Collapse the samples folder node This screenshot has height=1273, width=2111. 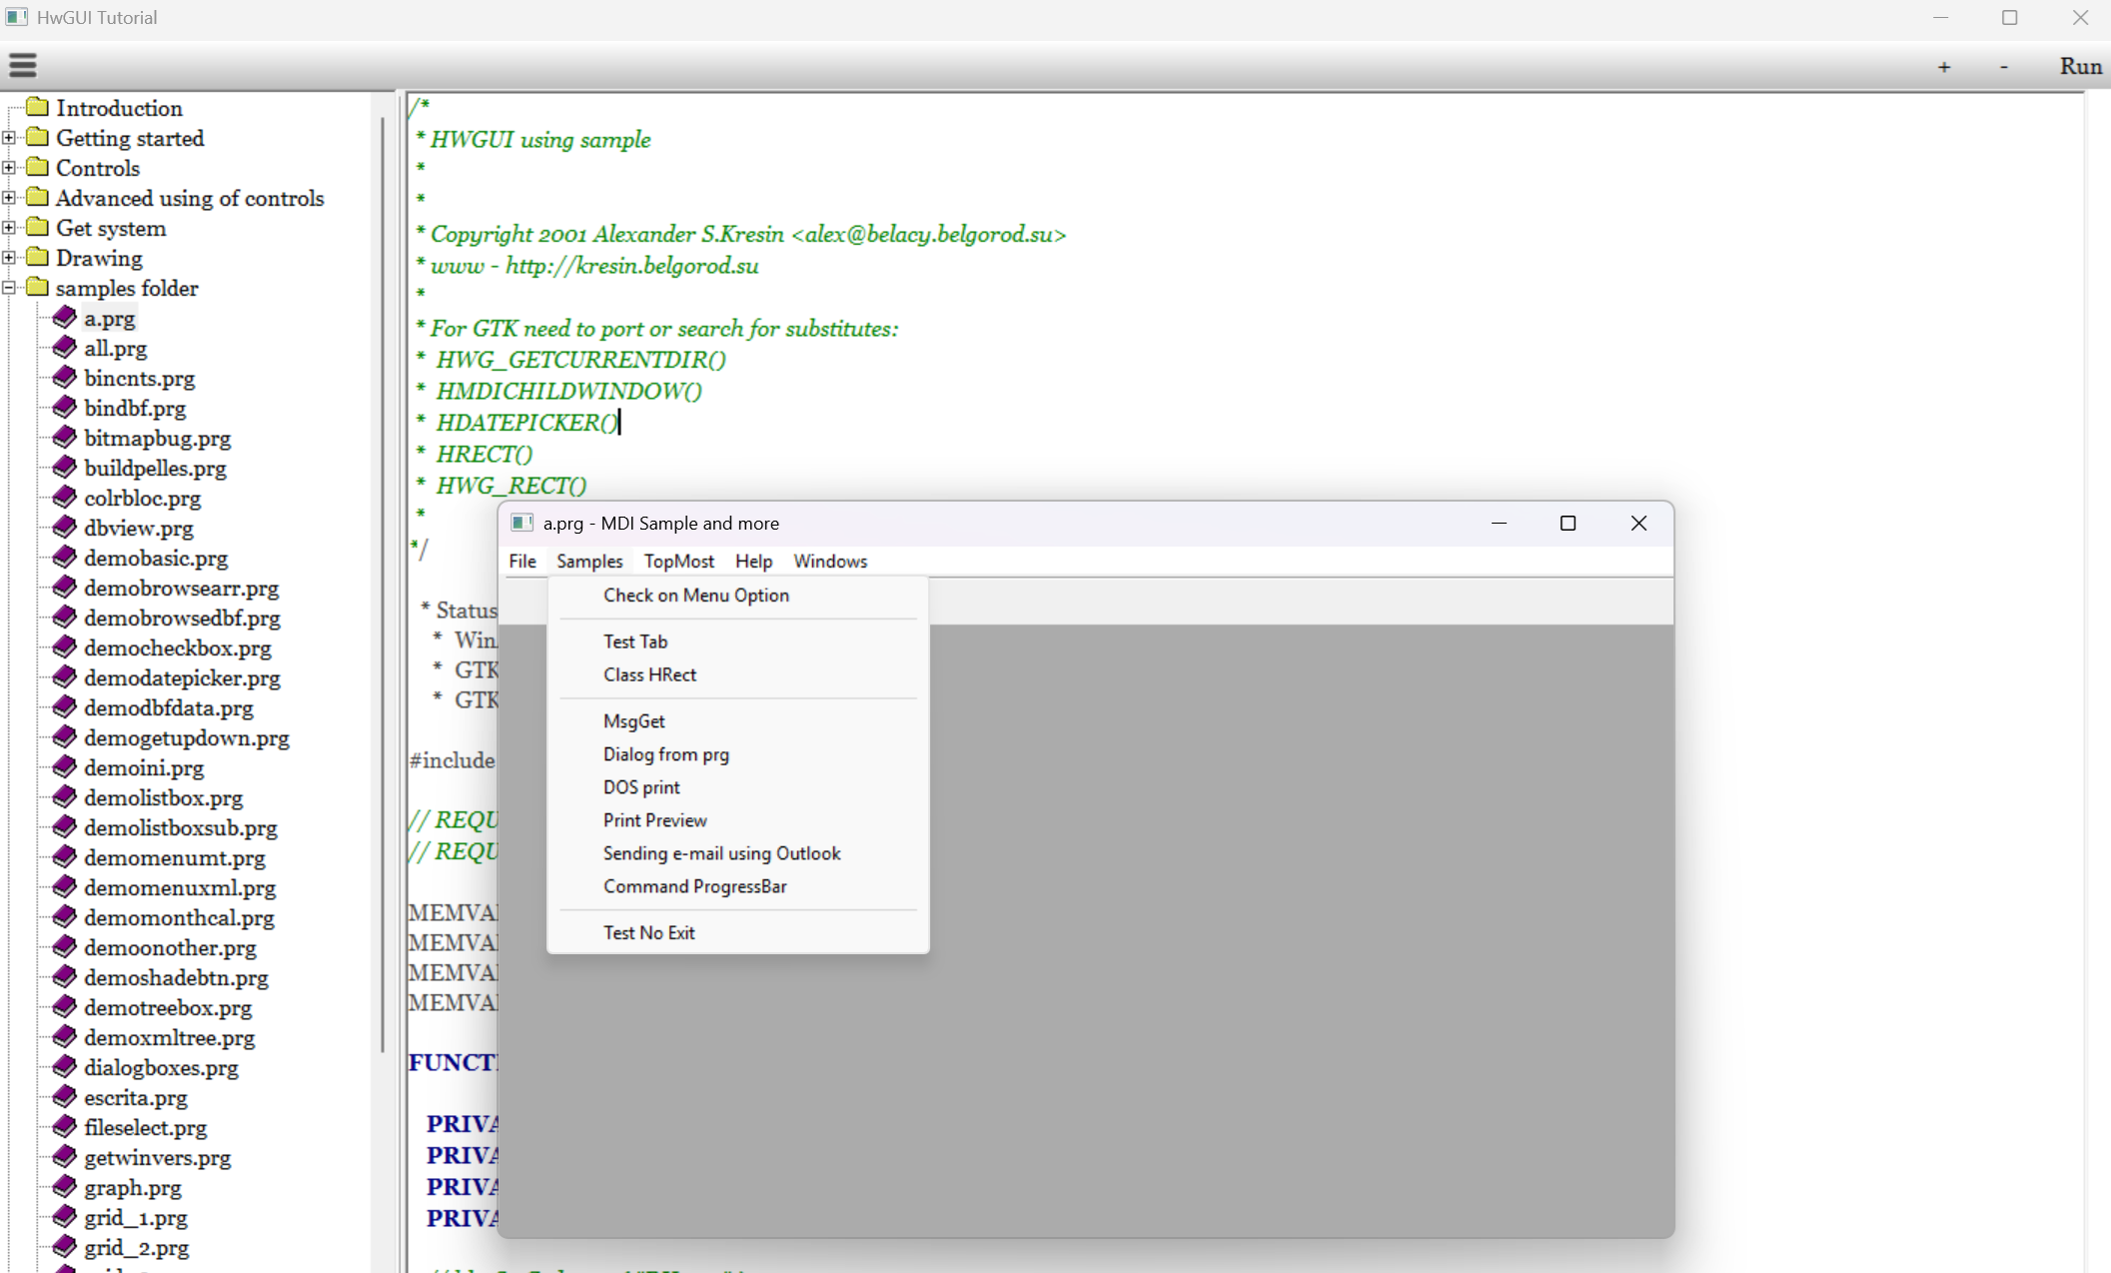pyautogui.click(x=9, y=288)
